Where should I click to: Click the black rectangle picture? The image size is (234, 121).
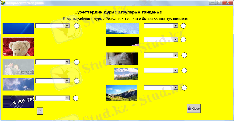coord(122,41)
